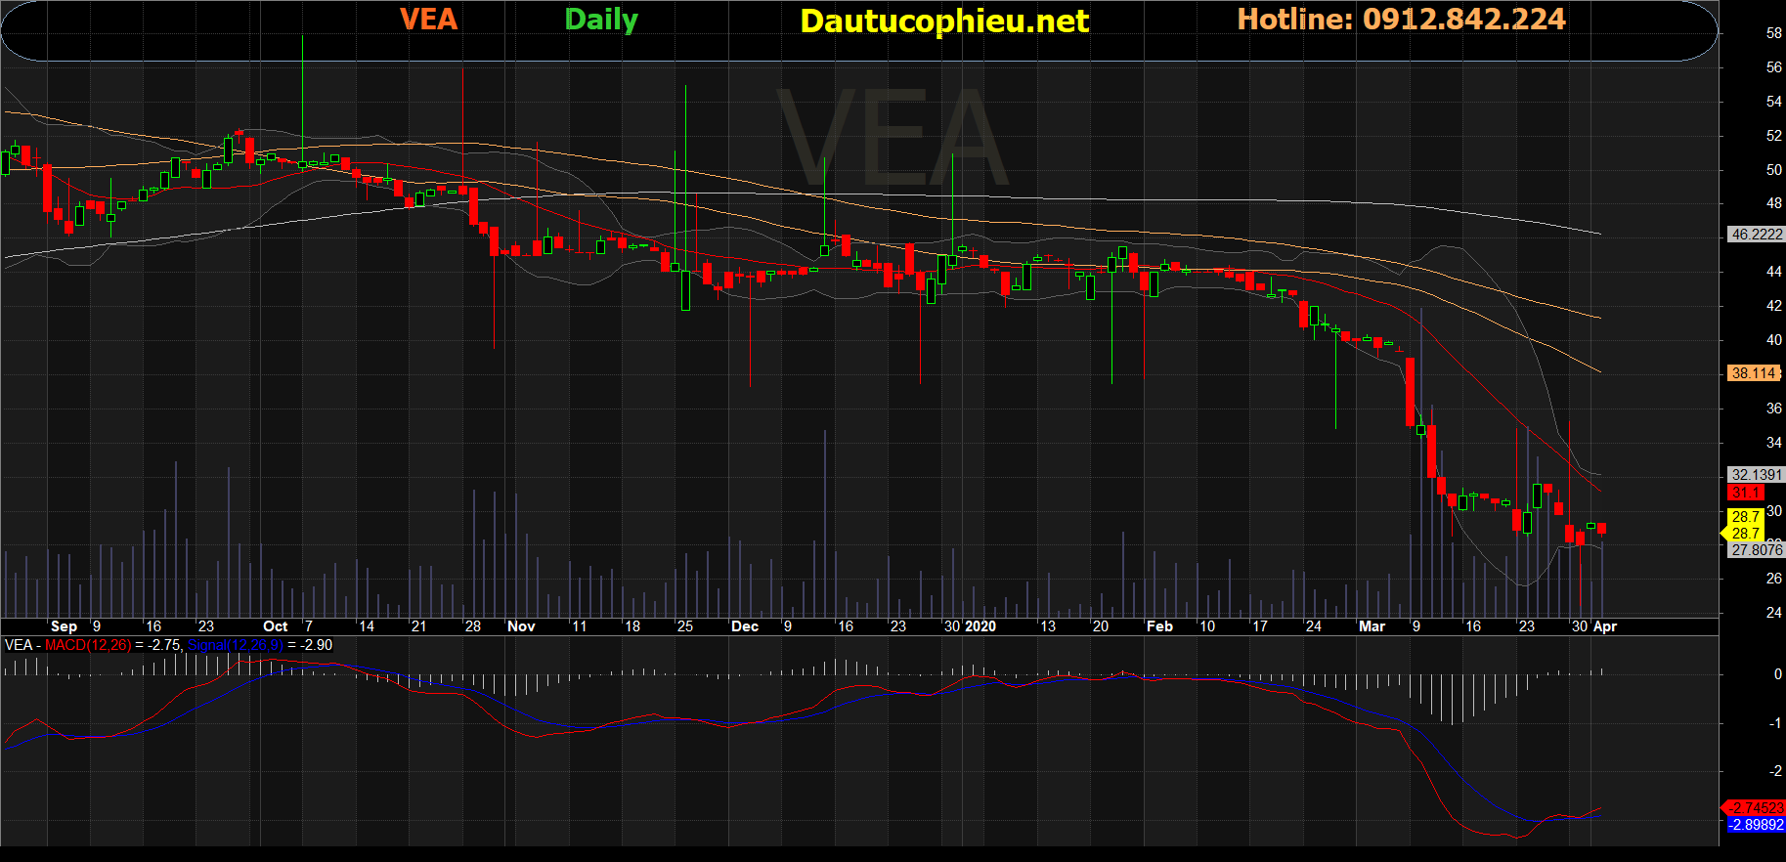Viewport: 1786px width, 862px height.
Task: Click the red 31.1 price tag
Action: click(1746, 493)
